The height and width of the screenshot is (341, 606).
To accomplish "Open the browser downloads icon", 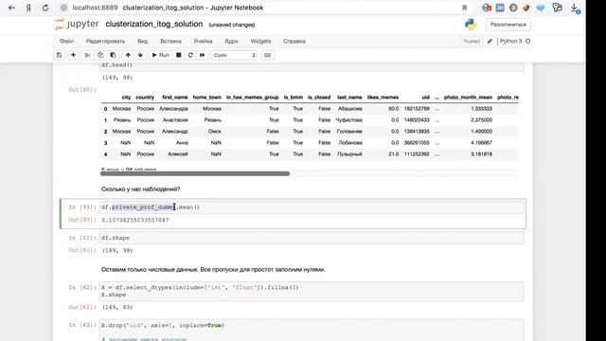I will point(575,9).
